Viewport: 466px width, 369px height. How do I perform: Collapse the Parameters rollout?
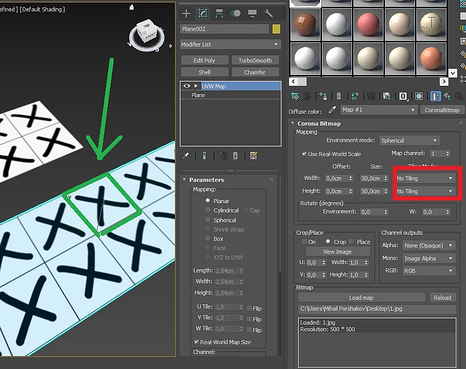(184, 179)
